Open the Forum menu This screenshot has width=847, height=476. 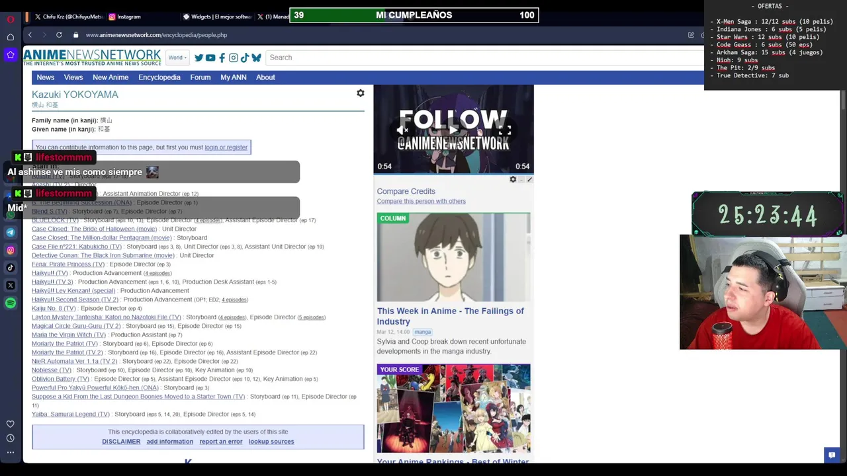pyautogui.click(x=201, y=77)
